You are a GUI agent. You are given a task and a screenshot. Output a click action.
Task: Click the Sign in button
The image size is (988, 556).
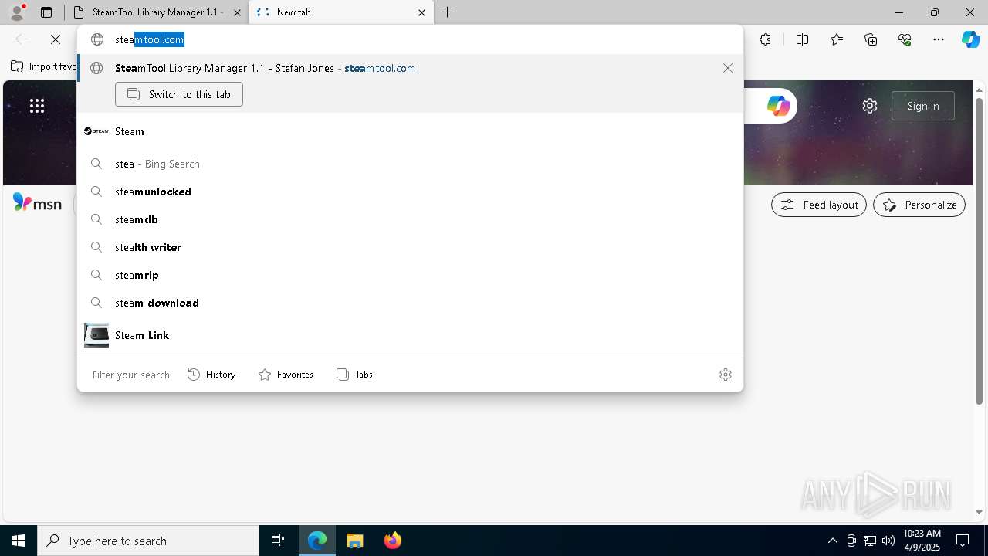pyautogui.click(x=923, y=106)
